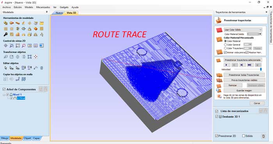The height and width of the screenshot is (144, 273).
Task: Click the icon next to the Sólido checkbox
Action: [x=263, y=136]
